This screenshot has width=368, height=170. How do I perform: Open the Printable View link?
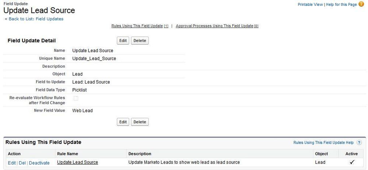[x=310, y=4]
